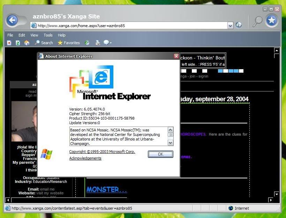Open the Edit menu
This screenshot has height=218, width=286.
point(22,35)
